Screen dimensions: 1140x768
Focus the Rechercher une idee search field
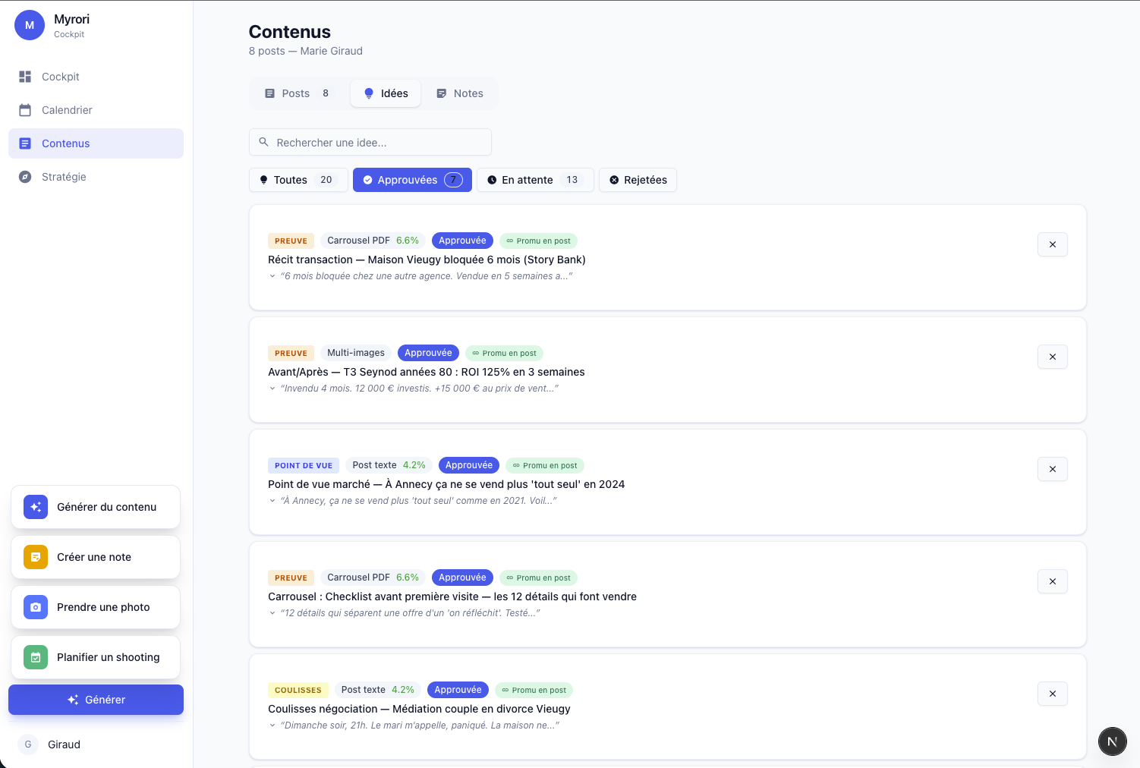click(370, 143)
